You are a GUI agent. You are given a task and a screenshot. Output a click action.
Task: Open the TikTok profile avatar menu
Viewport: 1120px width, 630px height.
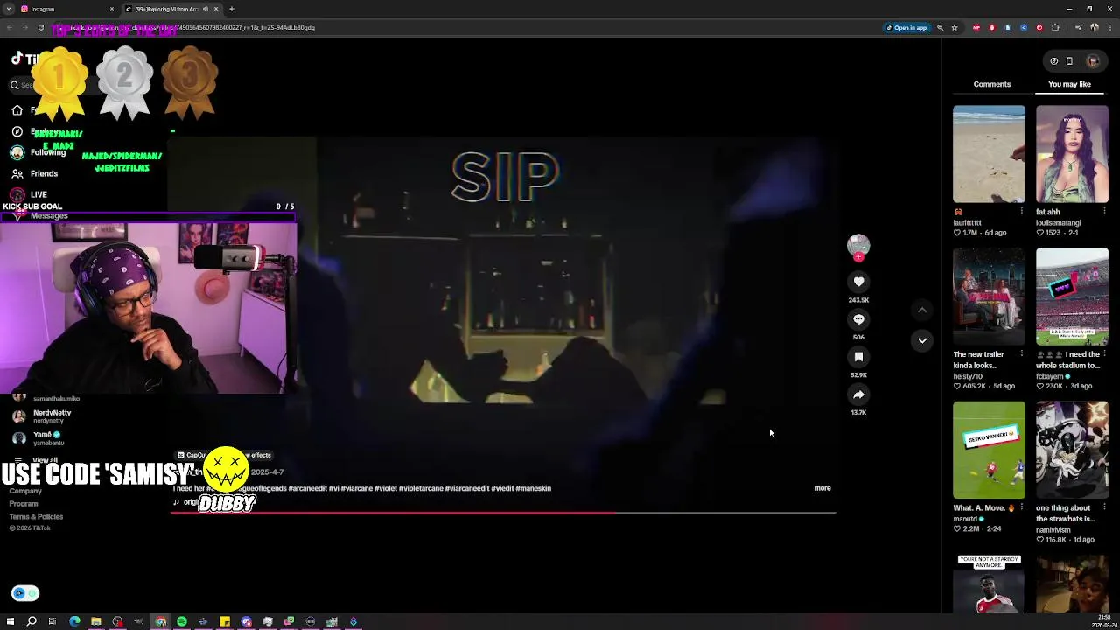pyautogui.click(x=1093, y=61)
